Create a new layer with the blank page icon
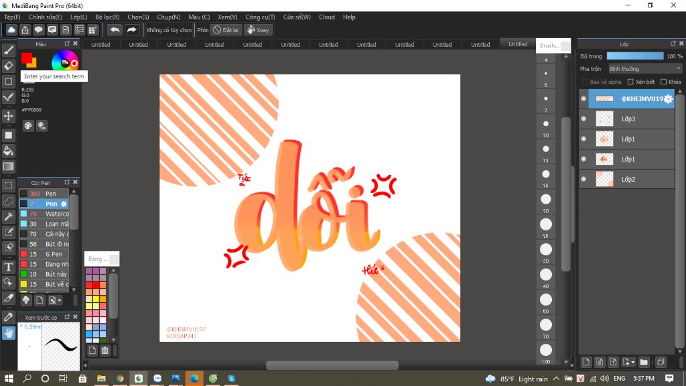The image size is (686, 386). [586, 362]
